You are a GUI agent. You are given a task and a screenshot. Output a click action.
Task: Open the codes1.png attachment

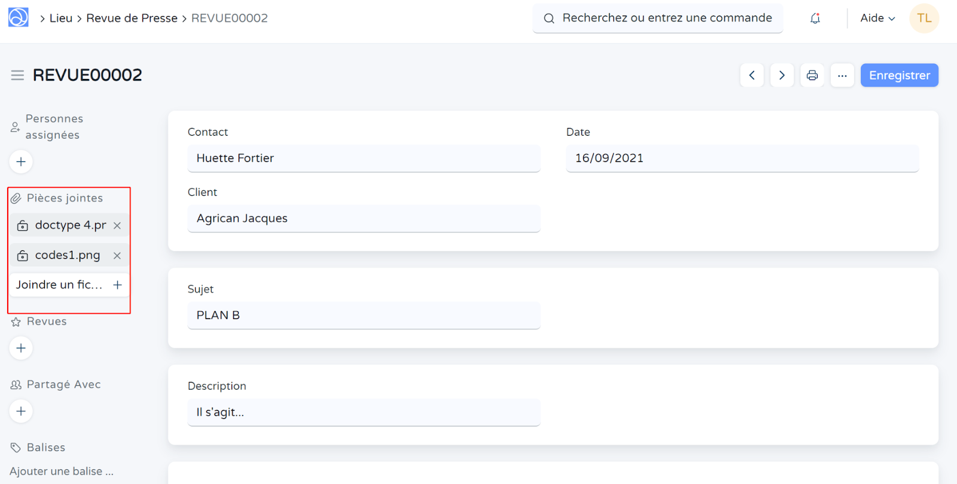pos(67,256)
